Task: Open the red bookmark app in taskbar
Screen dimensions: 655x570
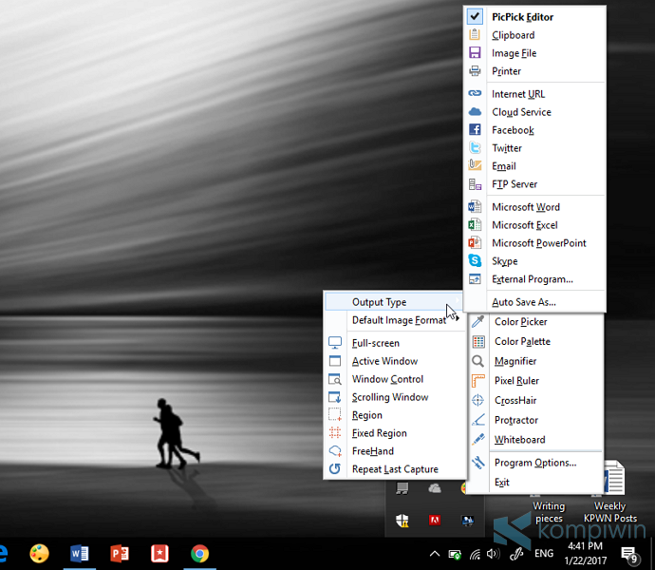Action: (x=159, y=553)
